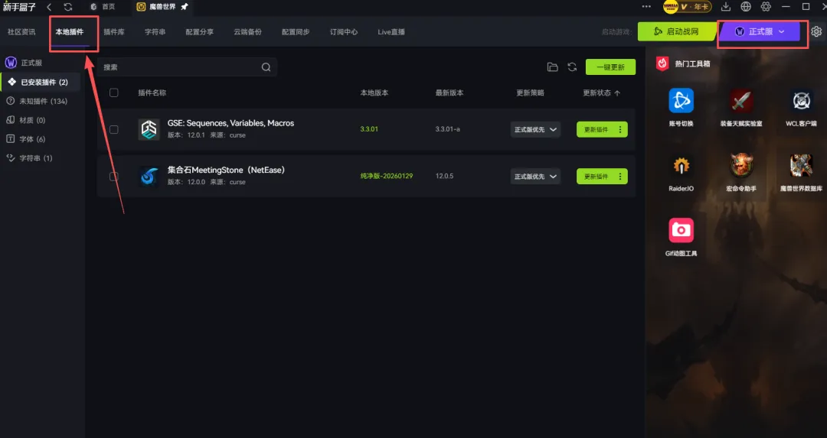This screenshot has width=827, height=438.
Task: Click the gear icon beside the 正式服 button
Action: (x=816, y=31)
